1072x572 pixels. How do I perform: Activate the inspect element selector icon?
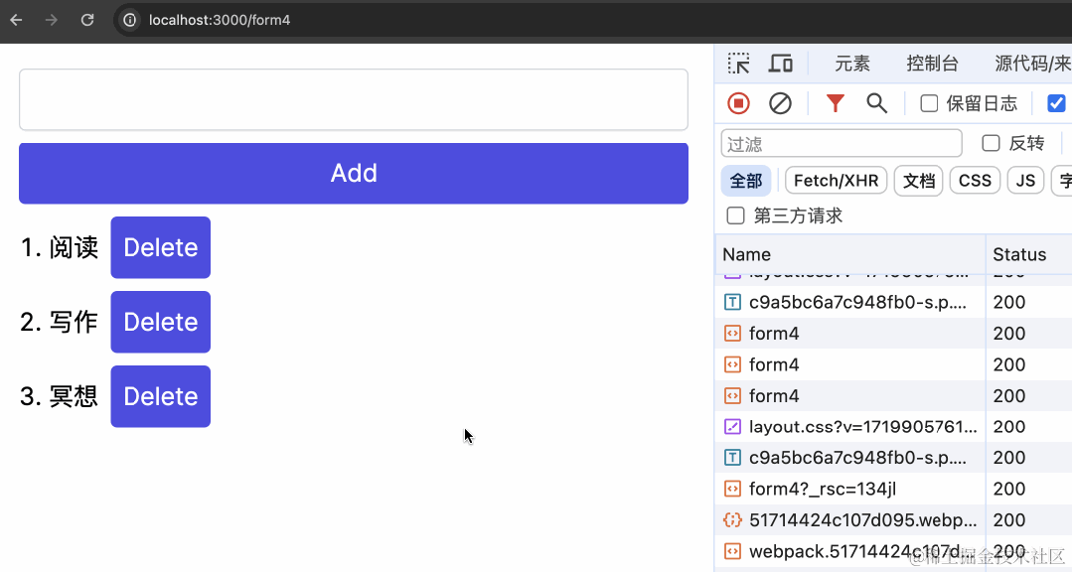coord(738,64)
